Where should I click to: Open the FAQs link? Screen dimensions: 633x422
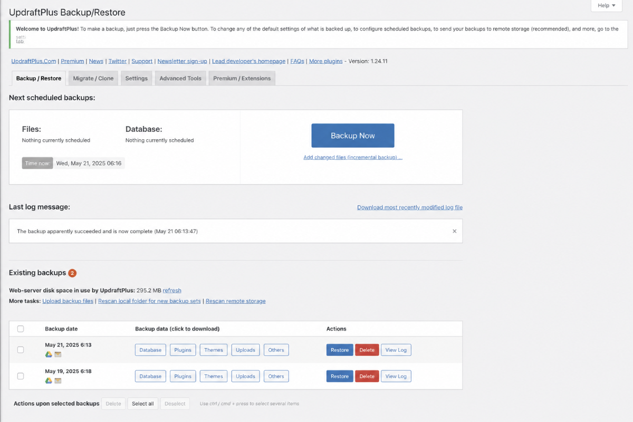click(x=297, y=61)
